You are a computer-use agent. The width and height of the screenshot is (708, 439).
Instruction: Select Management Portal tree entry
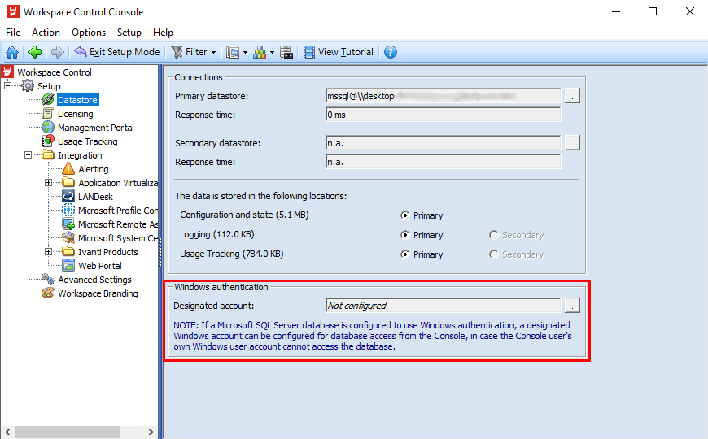coord(96,128)
